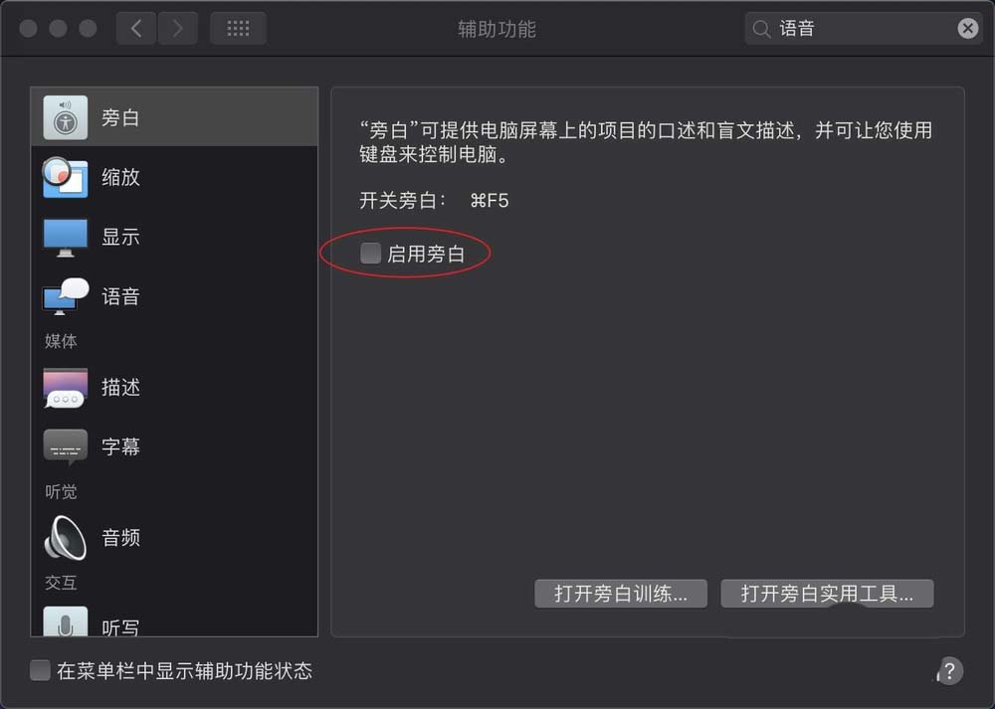Select the 音频 speaker icon
This screenshot has width=995, height=709.
click(66, 538)
